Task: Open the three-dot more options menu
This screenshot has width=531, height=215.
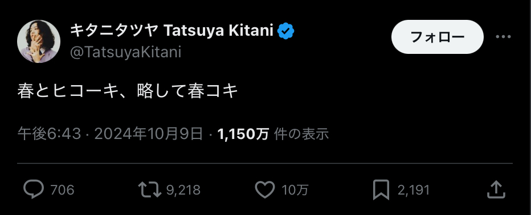Action: pyautogui.click(x=503, y=36)
